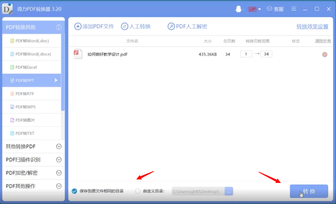
Task: Remove 如何做好教学设计.pdf with red delete icon
Action: [324, 54]
